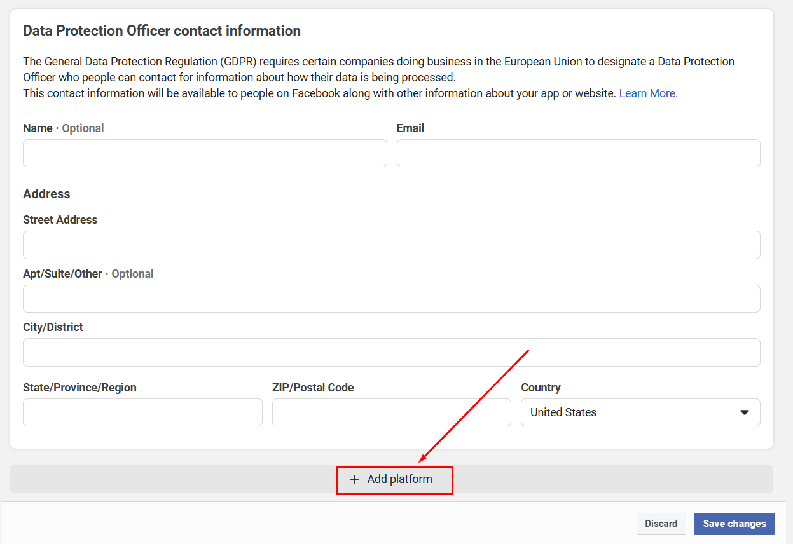Click the Add platform button

click(x=392, y=479)
